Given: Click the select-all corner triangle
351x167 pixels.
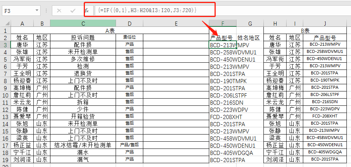Looking at the screenshot, I should tap(7, 23).
